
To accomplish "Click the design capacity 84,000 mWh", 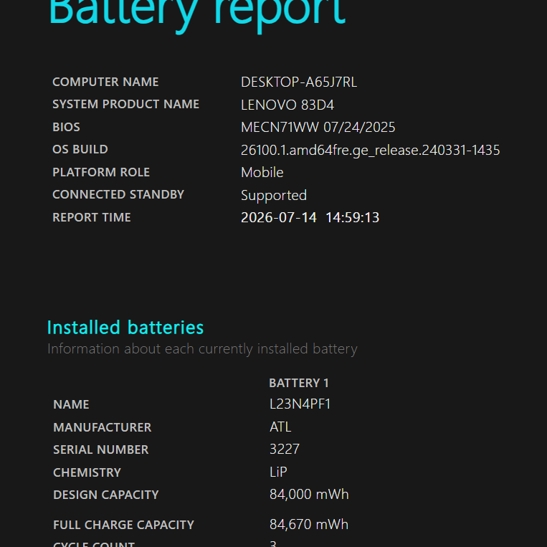I will point(309,495).
